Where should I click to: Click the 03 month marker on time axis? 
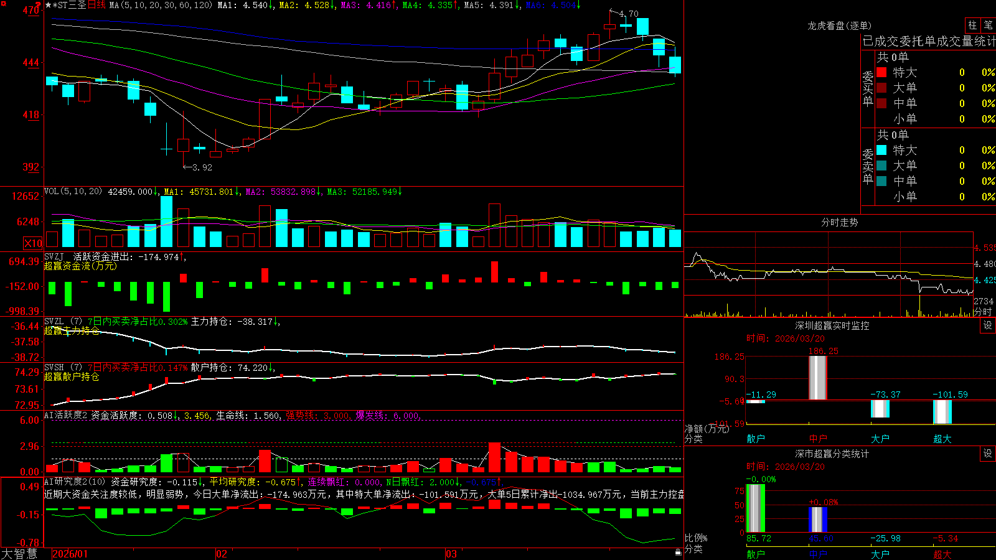tap(451, 554)
